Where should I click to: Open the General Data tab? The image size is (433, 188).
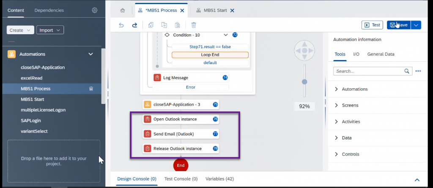coord(381,54)
